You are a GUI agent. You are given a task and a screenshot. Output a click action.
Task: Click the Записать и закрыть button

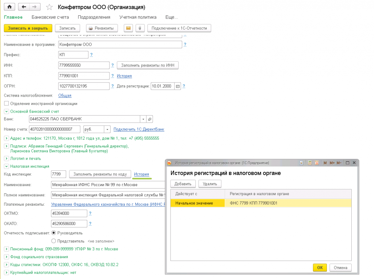pos(28,28)
